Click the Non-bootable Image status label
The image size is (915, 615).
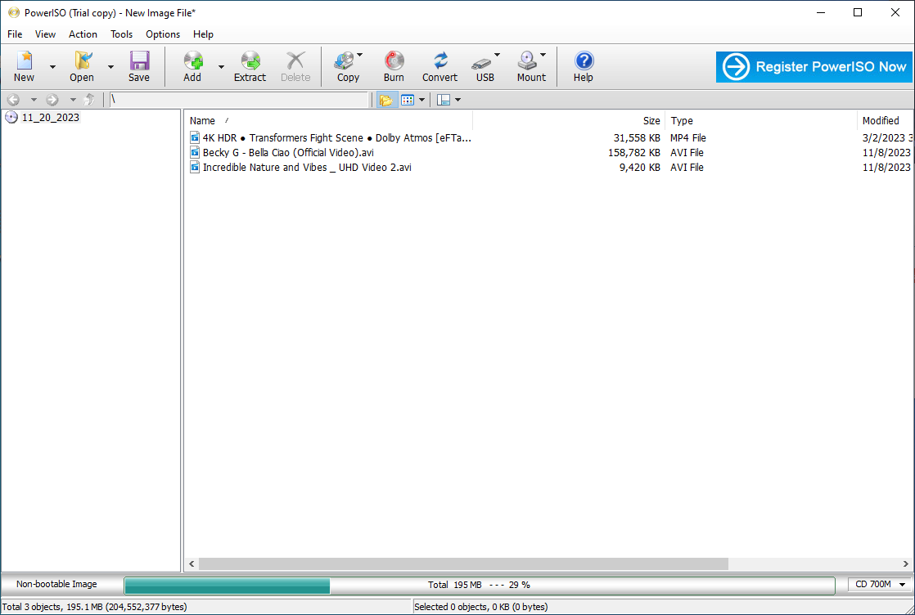pos(56,584)
